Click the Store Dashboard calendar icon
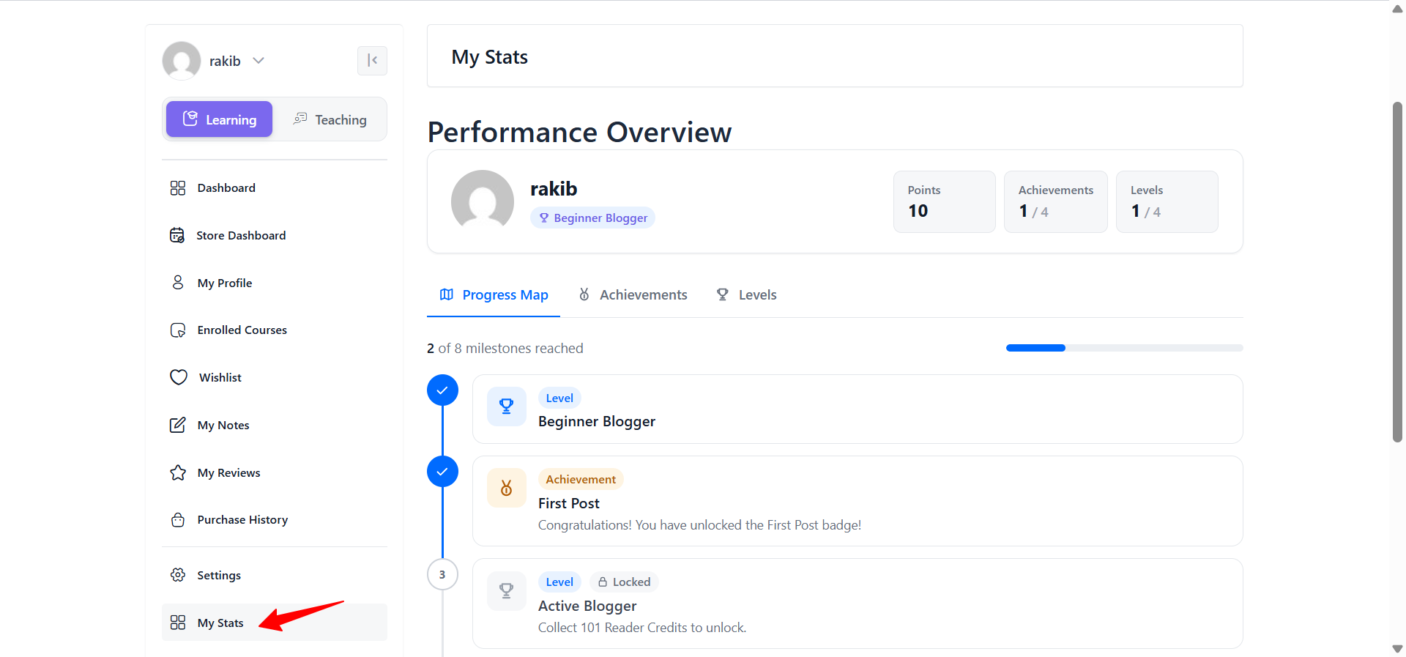Screen dimensions: 1406x657 177,235
